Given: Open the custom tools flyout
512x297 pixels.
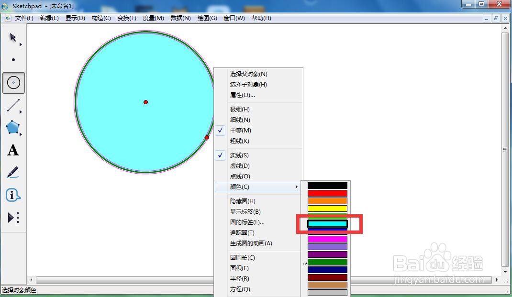Looking at the screenshot, I should [x=13, y=218].
